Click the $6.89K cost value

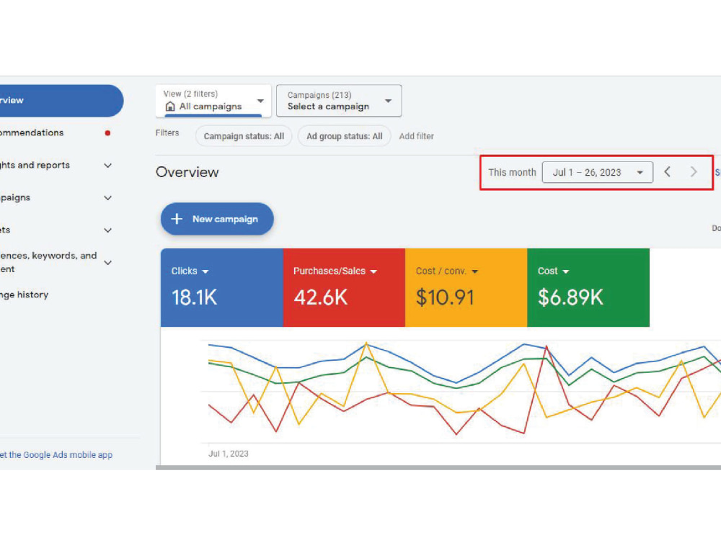(x=570, y=297)
